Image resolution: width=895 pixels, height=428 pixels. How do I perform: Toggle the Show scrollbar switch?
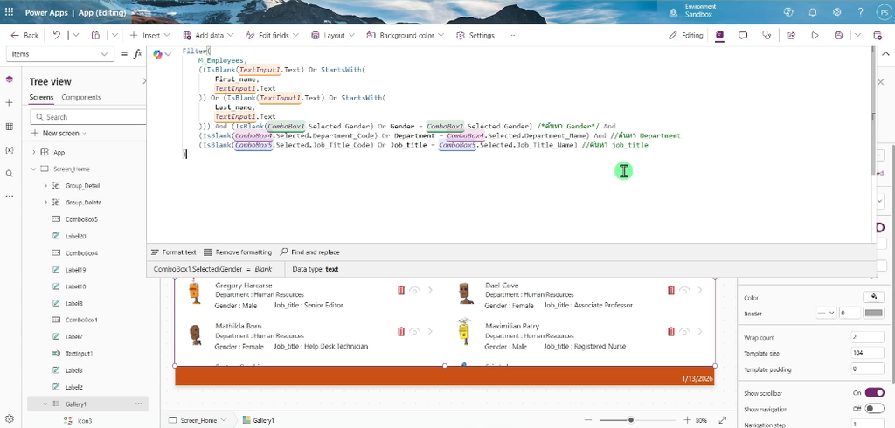coord(874,392)
